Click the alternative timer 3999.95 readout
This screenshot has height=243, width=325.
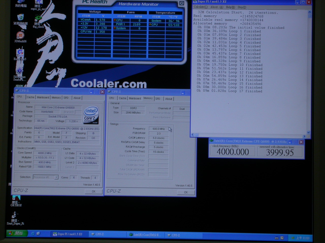point(280,152)
